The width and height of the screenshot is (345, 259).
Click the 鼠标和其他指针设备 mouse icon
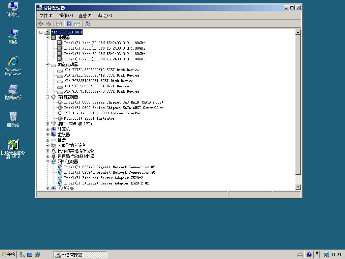click(x=54, y=151)
